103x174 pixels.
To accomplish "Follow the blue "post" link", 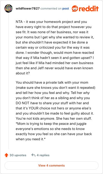I will [65, 8].
